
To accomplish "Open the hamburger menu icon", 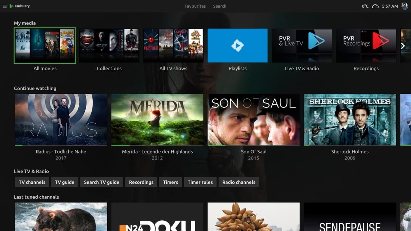I will coord(4,6).
